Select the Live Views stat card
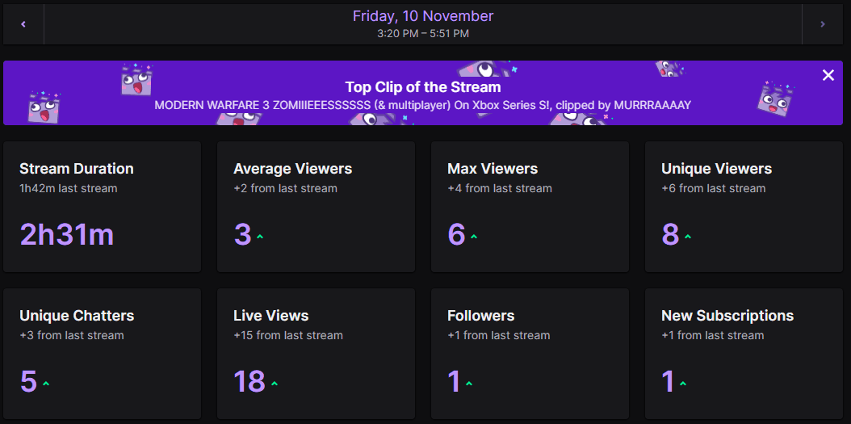The height and width of the screenshot is (424, 851). click(x=316, y=354)
